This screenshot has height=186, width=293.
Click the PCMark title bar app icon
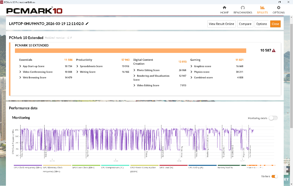(2, 2)
